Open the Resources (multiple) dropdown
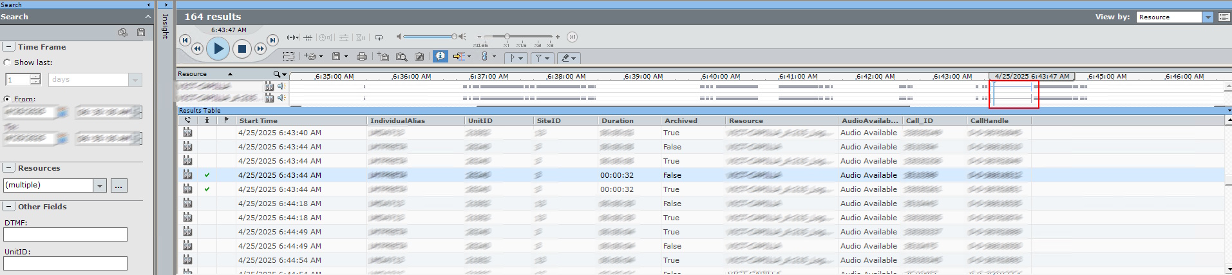Viewport: 1232px width, 275px height. click(100, 185)
